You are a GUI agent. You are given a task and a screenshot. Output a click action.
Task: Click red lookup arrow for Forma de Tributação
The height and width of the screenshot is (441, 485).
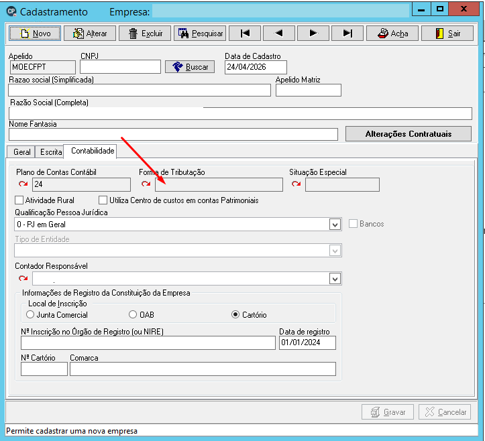(x=146, y=184)
